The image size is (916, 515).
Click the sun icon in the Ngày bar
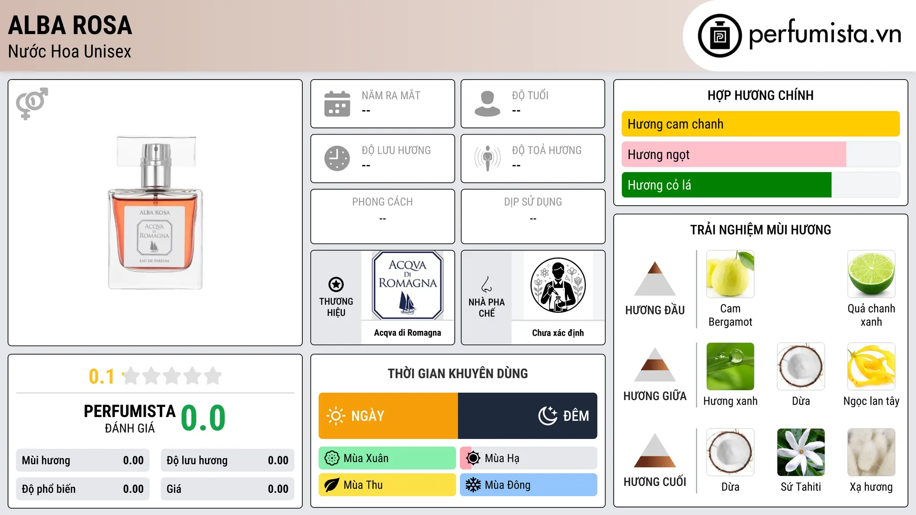point(335,416)
